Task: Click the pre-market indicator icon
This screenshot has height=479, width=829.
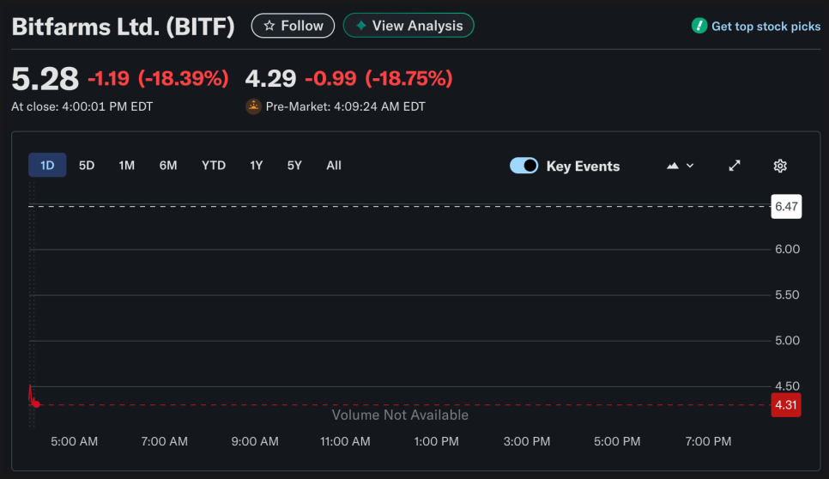Action: point(253,106)
